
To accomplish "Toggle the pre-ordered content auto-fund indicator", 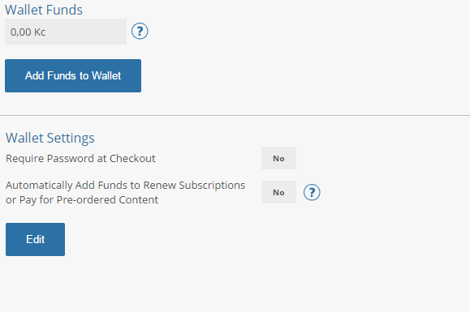I will (278, 192).
